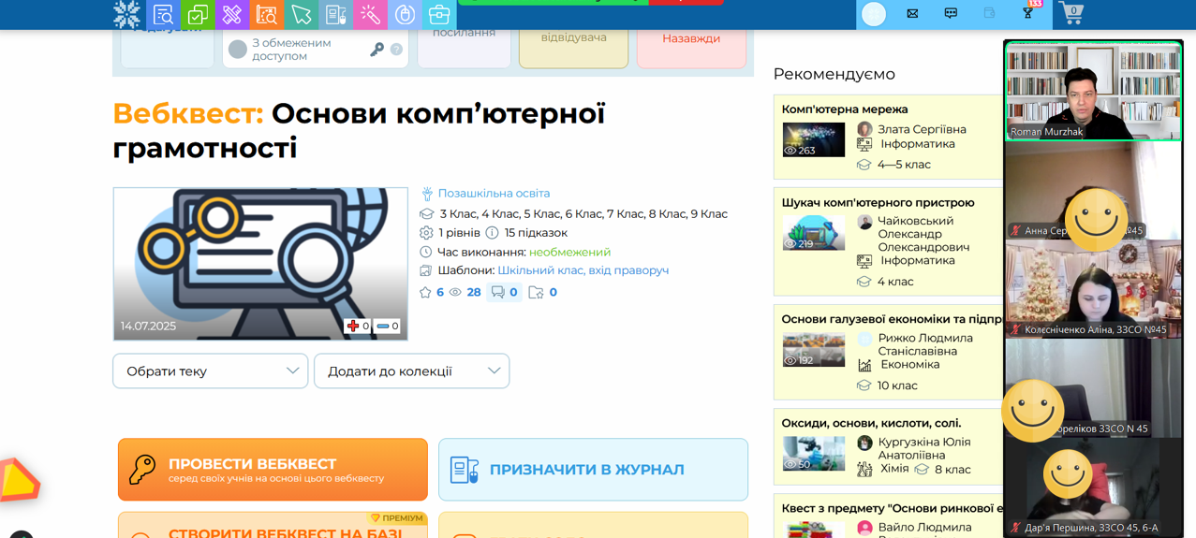Image resolution: width=1196 pixels, height=538 pixels.
Task: Click the "ПРОВЕСТИ ВЕБКВЕСТ" orange button
Action: tap(273, 470)
